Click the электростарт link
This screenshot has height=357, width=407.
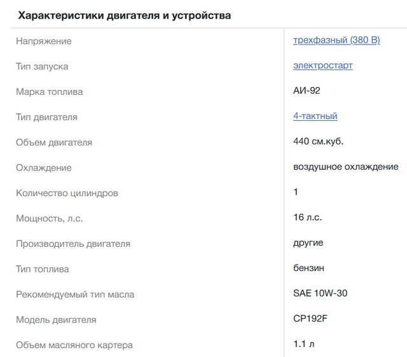(322, 66)
